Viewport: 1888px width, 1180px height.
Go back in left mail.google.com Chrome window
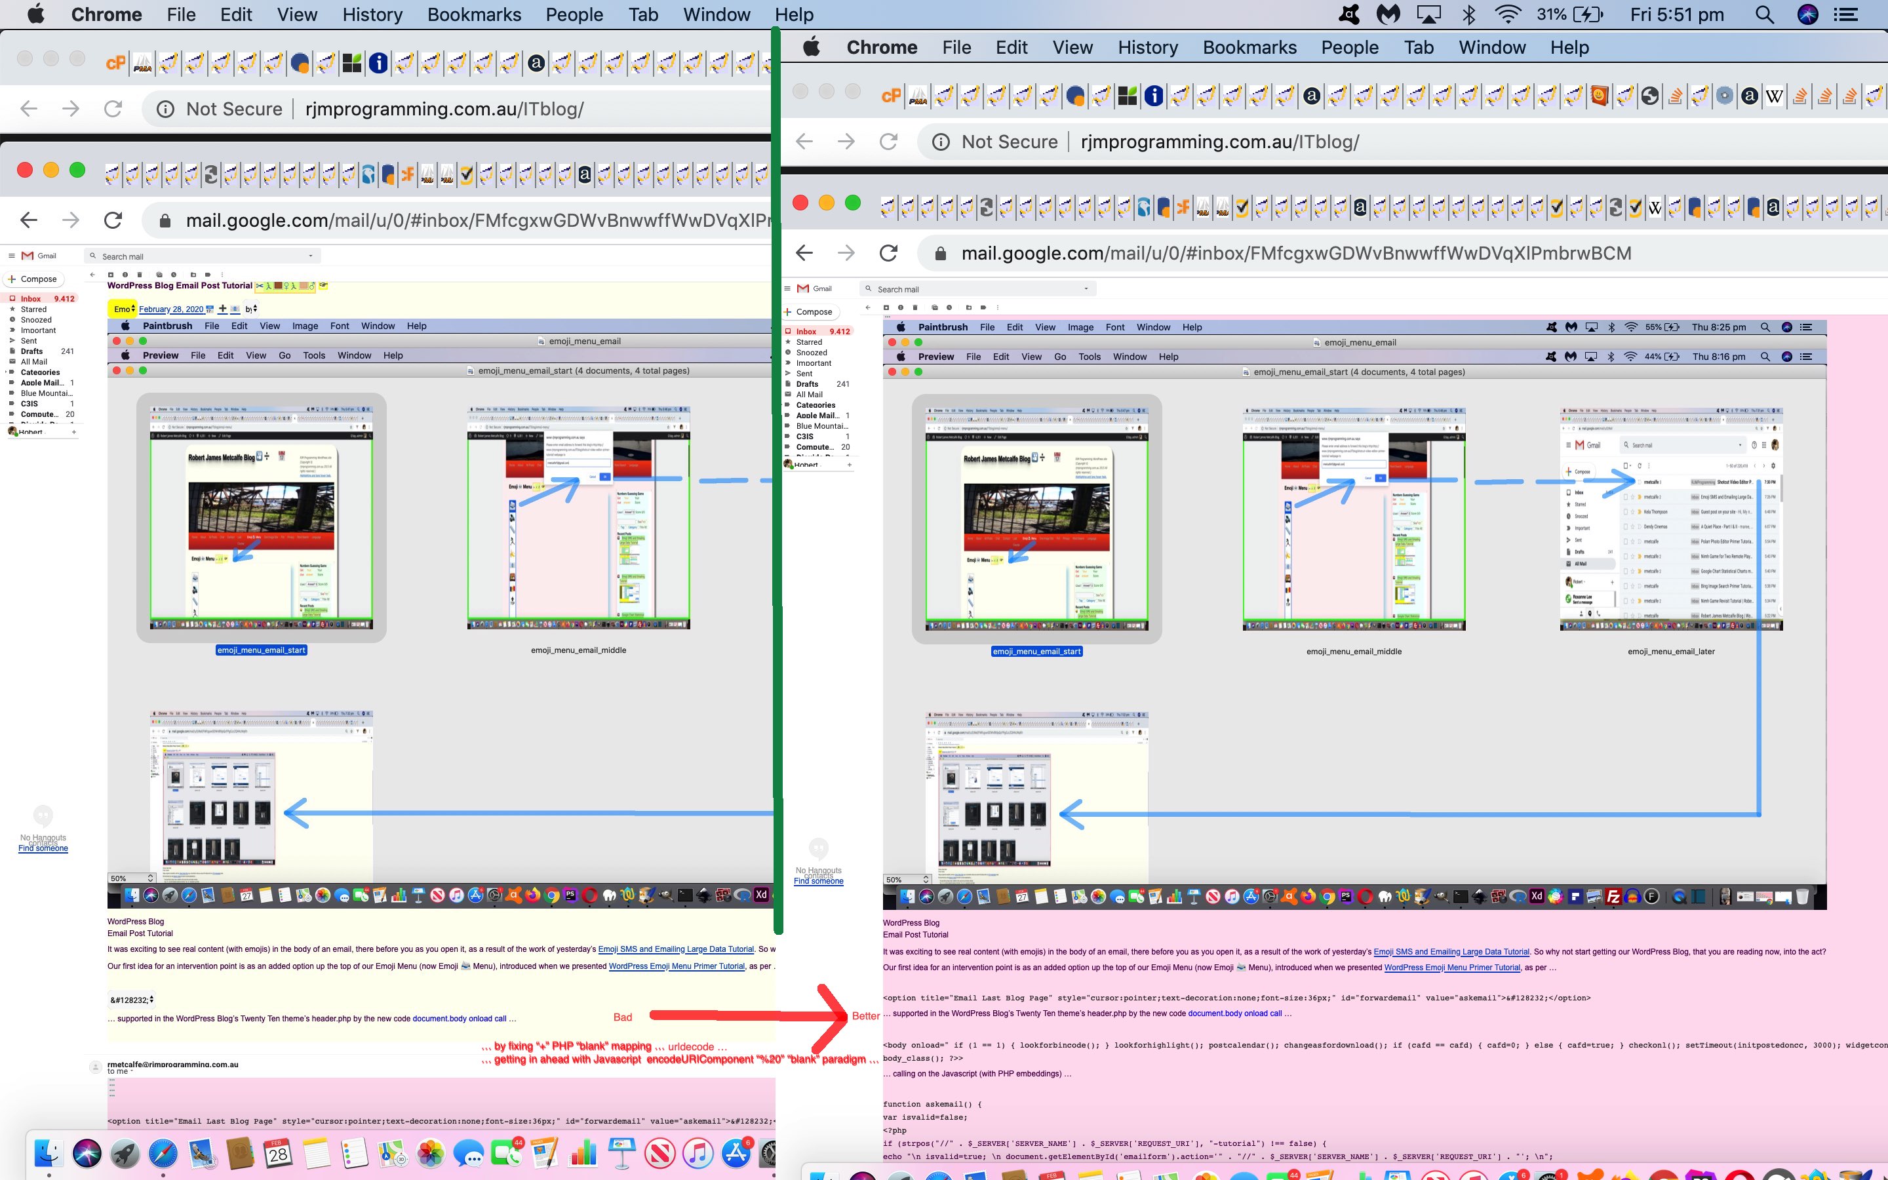click(x=29, y=220)
